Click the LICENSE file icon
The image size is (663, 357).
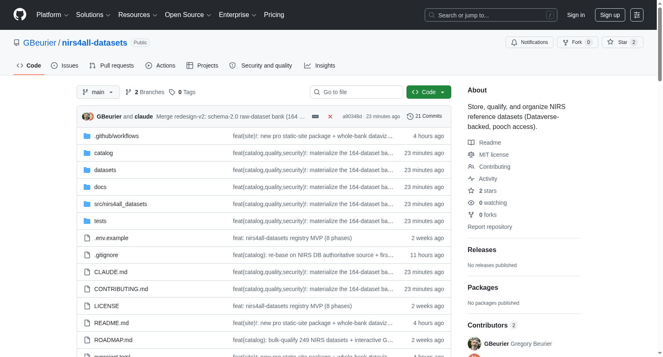pyautogui.click(x=87, y=306)
